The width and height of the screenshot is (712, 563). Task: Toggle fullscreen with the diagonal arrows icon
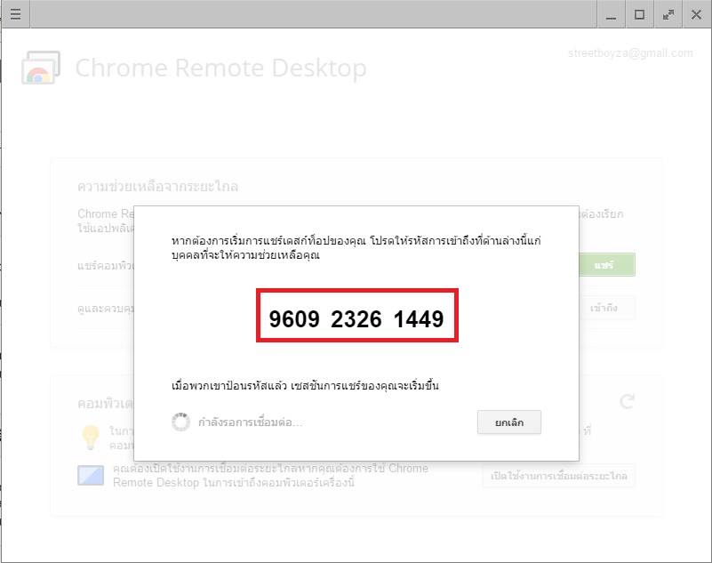[x=668, y=14]
